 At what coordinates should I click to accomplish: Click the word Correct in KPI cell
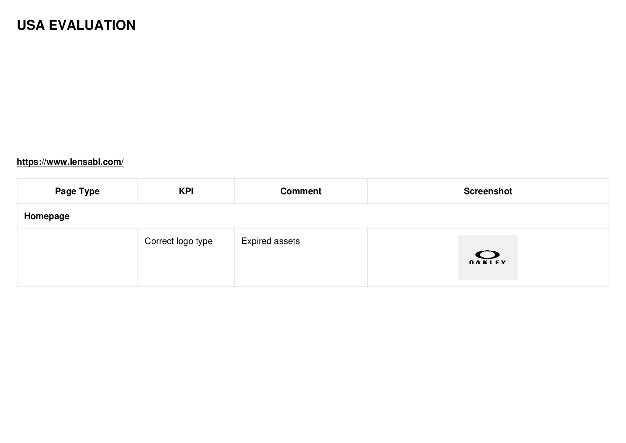(x=159, y=241)
